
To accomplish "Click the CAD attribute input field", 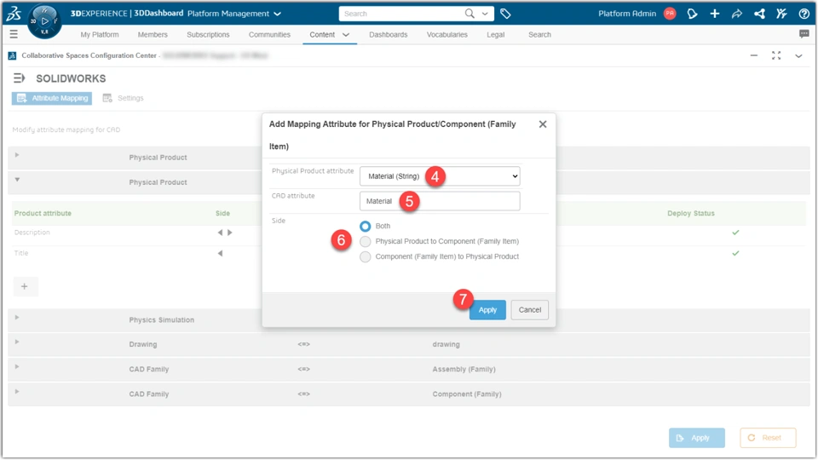I will coord(440,201).
